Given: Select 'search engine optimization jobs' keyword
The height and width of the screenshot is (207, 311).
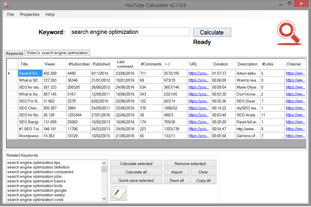Looking at the screenshot, I should coord(34,177).
